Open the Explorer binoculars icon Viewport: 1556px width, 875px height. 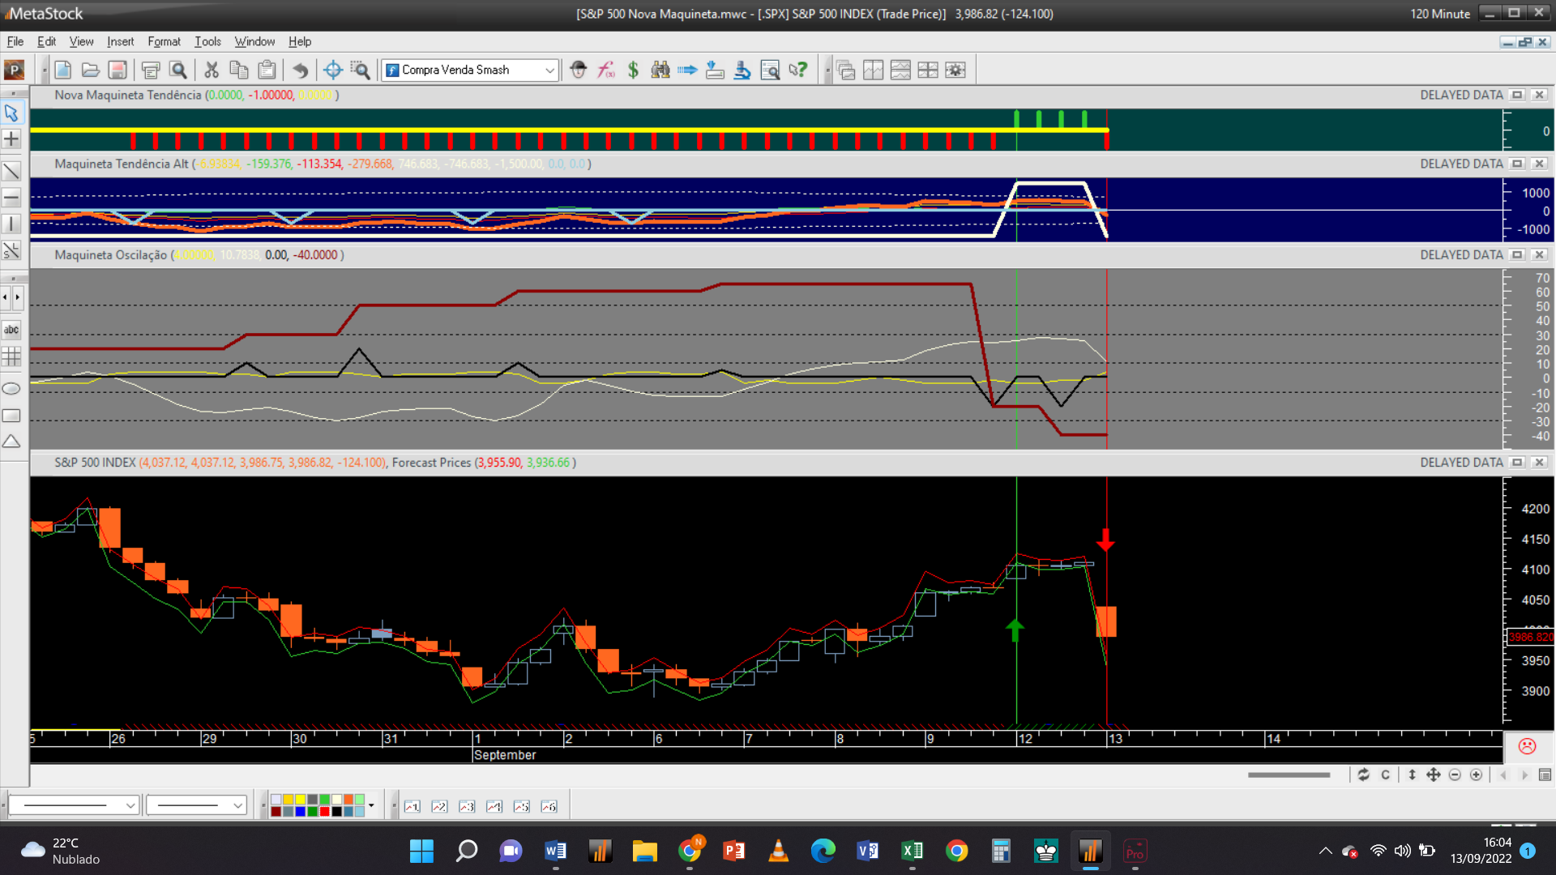660,70
